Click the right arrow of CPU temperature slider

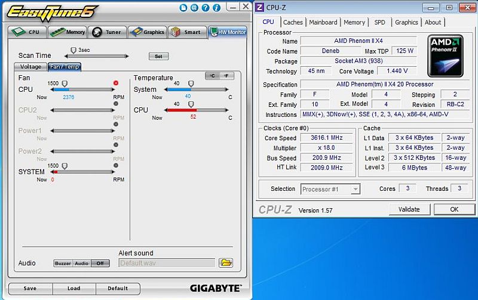pyautogui.click(x=227, y=110)
